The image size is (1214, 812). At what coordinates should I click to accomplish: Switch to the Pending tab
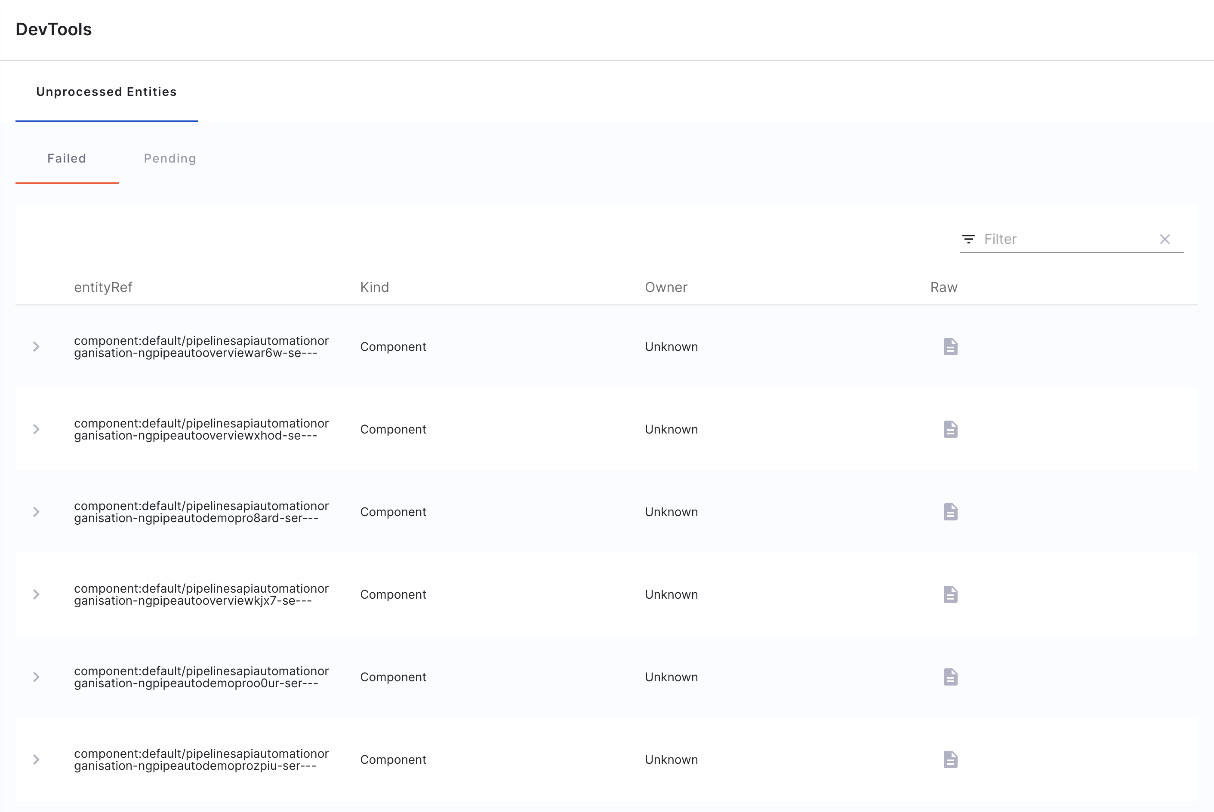(170, 158)
